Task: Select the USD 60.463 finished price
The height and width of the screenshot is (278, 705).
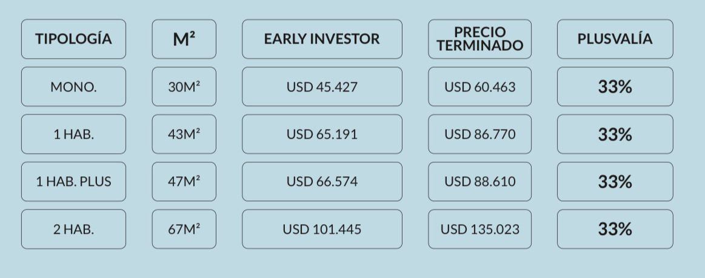Action: click(479, 87)
